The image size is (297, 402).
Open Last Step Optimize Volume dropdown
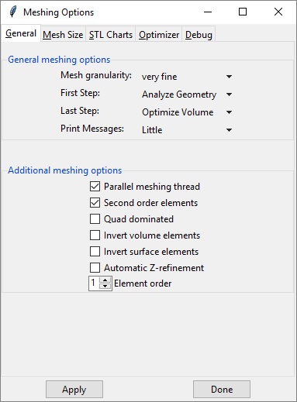[186, 112]
